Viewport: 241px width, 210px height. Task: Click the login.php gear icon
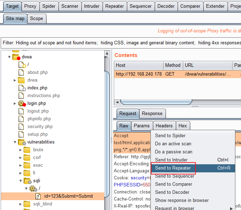click(x=22, y=103)
